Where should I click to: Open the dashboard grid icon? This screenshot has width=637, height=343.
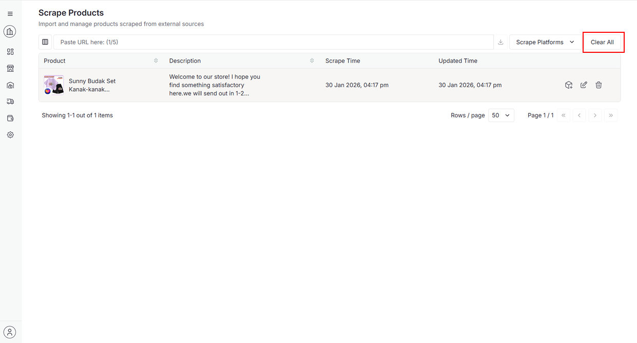pos(10,52)
